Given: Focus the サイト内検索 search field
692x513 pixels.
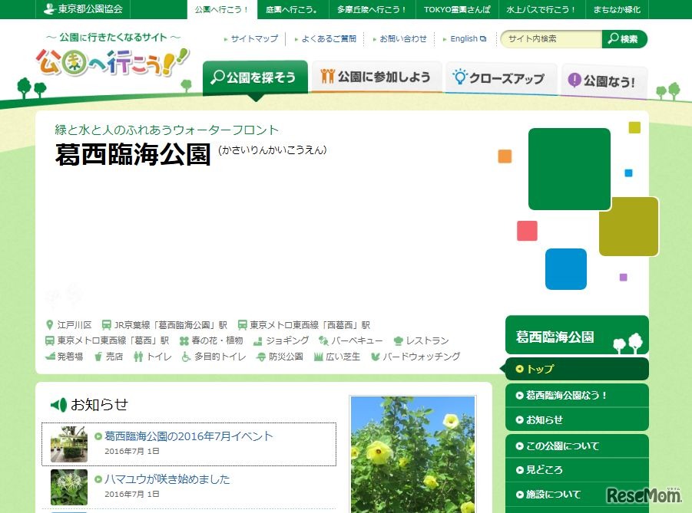Looking at the screenshot, I should tap(551, 39).
